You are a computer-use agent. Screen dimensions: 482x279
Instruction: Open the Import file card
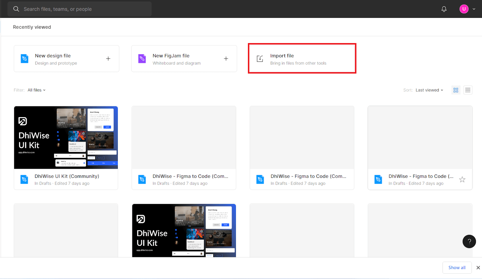(x=302, y=58)
